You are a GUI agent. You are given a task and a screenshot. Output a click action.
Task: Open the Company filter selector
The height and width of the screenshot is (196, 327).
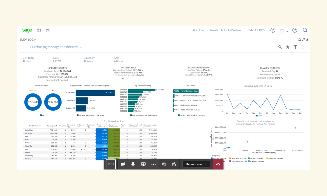pos(28,59)
